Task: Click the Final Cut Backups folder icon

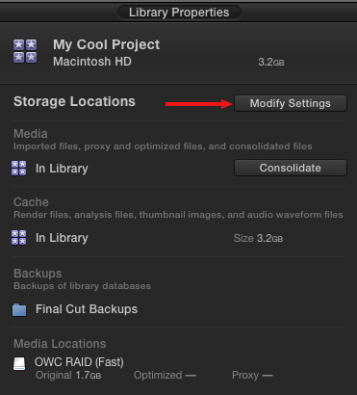Action: [x=19, y=309]
